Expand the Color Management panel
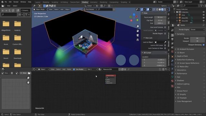This screenshot has width=206, height=116. click(x=184, y=101)
